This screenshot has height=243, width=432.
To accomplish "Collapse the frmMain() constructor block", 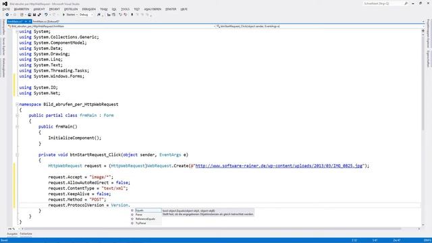I will tap(17, 127).
